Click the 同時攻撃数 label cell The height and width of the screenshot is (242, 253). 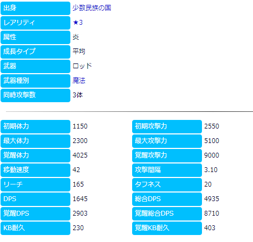35,95
